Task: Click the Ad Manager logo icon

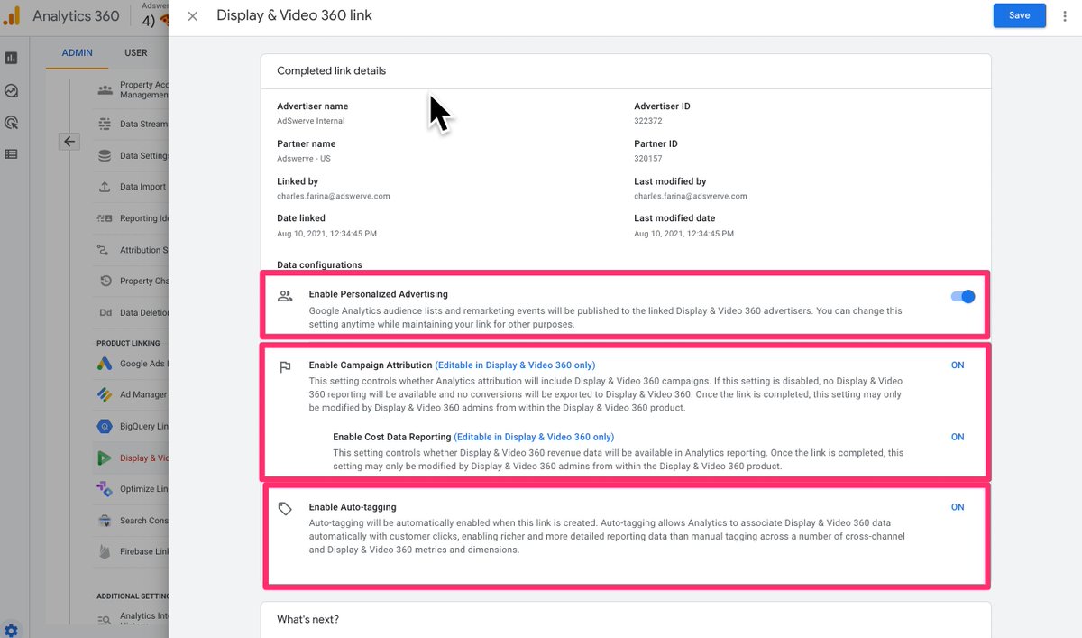Action: click(x=105, y=394)
